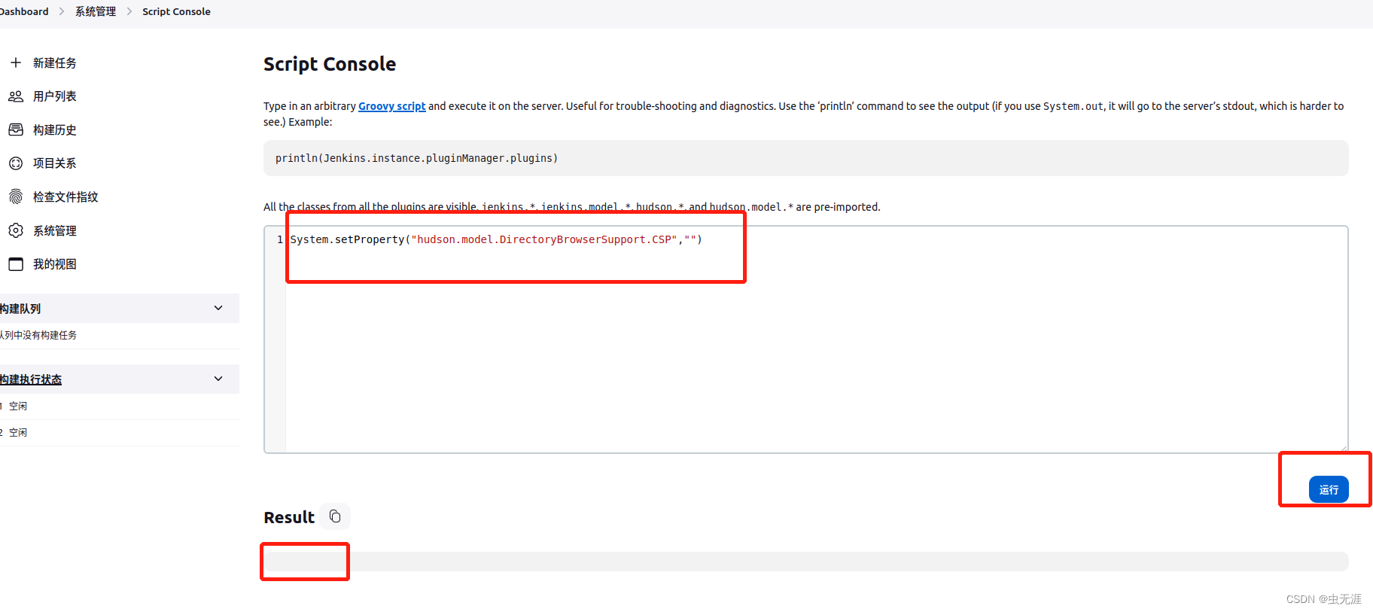Open the 构建执行状态 heading link

click(x=31, y=379)
